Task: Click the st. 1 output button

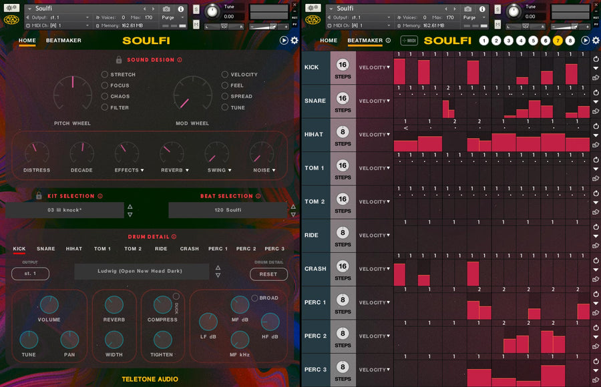Action: pyautogui.click(x=30, y=274)
